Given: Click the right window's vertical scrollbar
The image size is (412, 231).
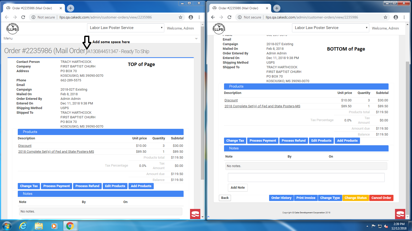Looking at the screenshot, I should click(407, 128).
